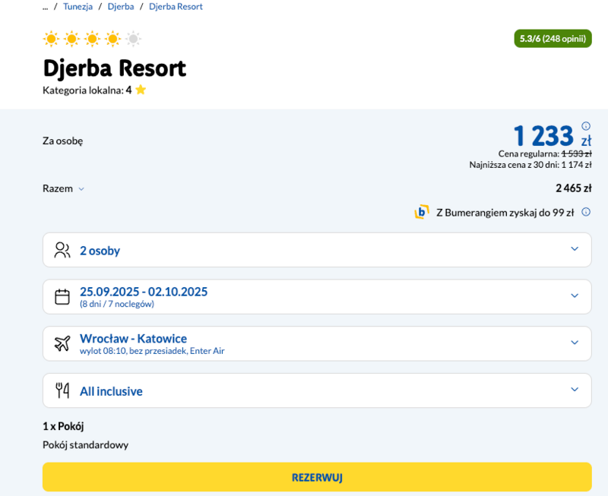This screenshot has height=496, width=608.
Task: Click the Pokój standardowy text
Action: click(x=85, y=444)
